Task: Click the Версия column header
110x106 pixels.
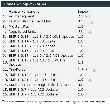Action: pyautogui.click(x=84, y=12)
